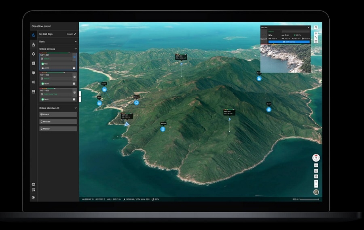364x230 pixels.
Task: Toggle M3T-003 livestream icon
Action: pos(74,93)
